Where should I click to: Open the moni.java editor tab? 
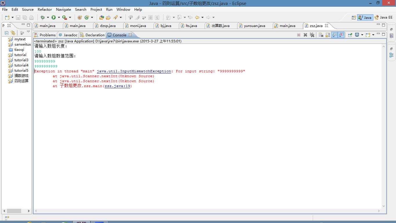[138, 26]
